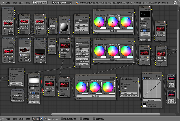Viewport: 180px width, 121px height.
Task: Collapse the node editor bottom header menus icon
Action: click(x=3, y=119)
